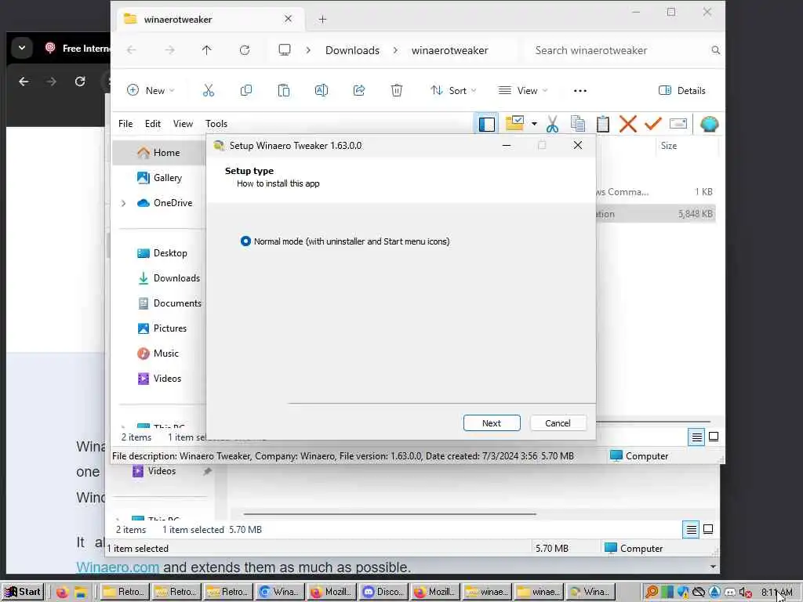Click the Discord icon in the system tray
The height and width of the screenshot is (602, 803).
pos(730,593)
